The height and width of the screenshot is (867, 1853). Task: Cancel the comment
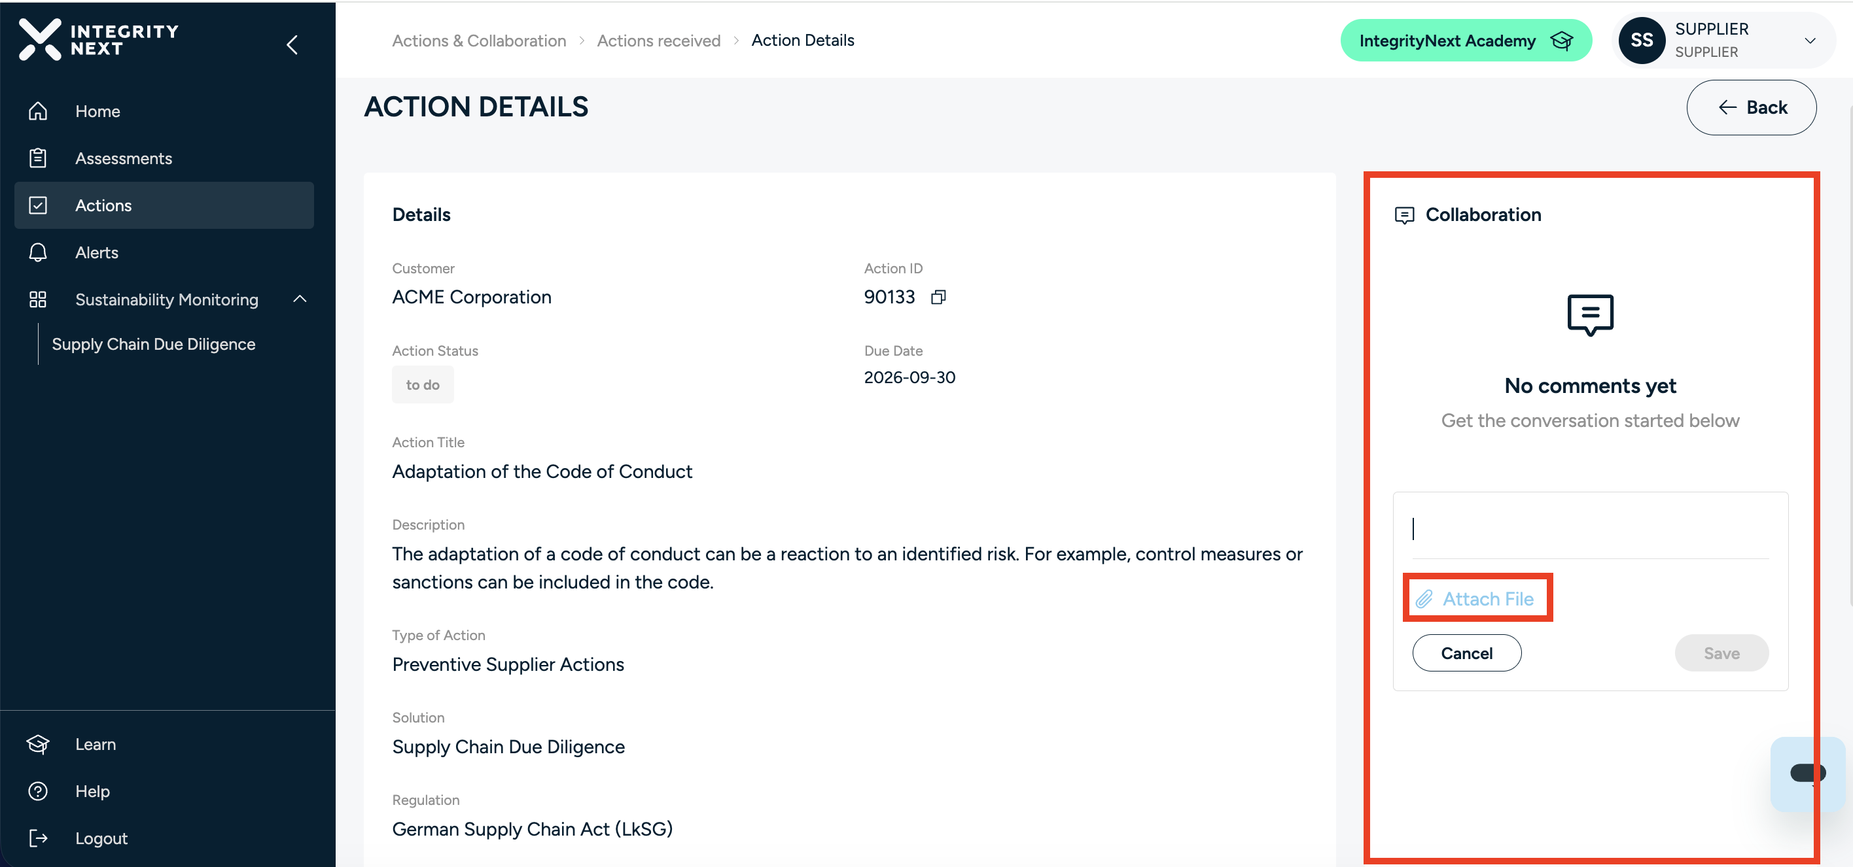click(1466, 653)
